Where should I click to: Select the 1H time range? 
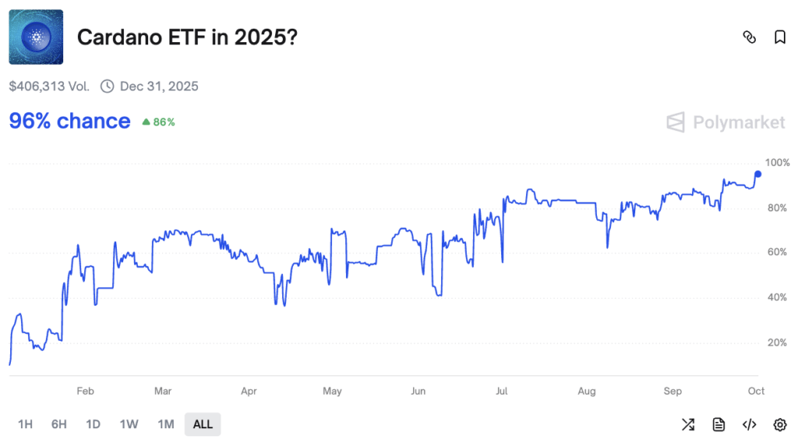click(25, 424)
